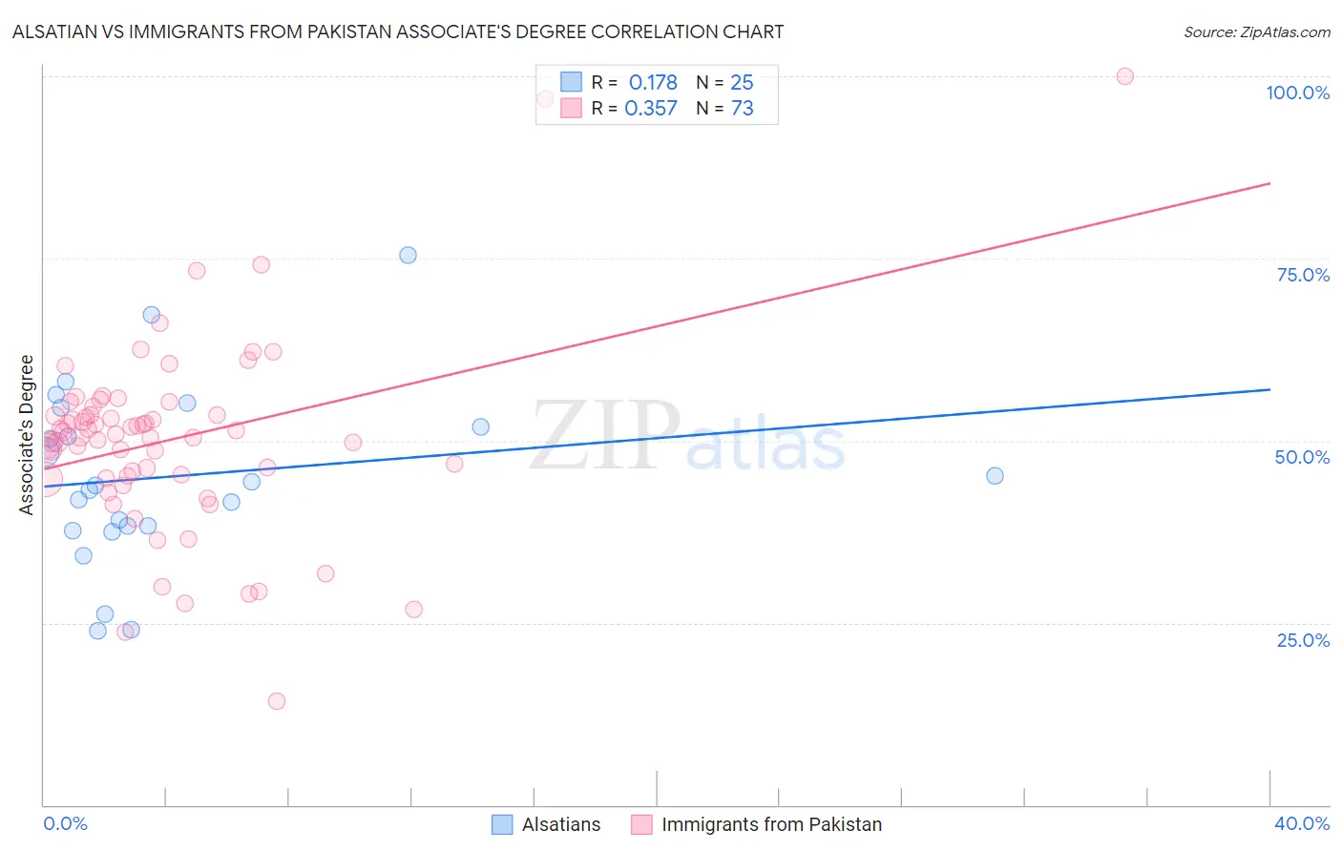Open the Source: ZipAtlas.com link
This screenshot has height=851, width=1342.
click(1256, 31)
